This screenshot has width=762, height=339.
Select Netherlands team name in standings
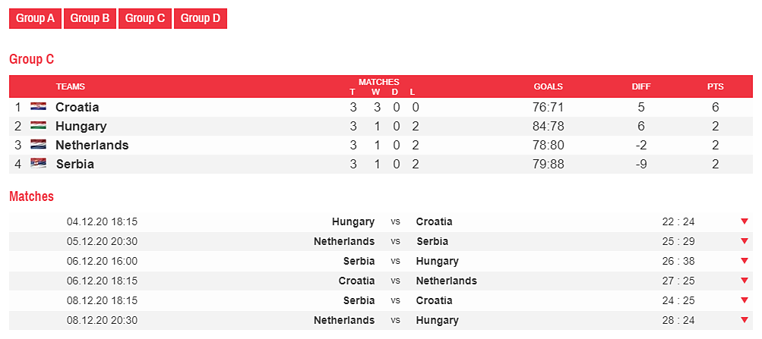pyautogui.click(x=92, y=145)
